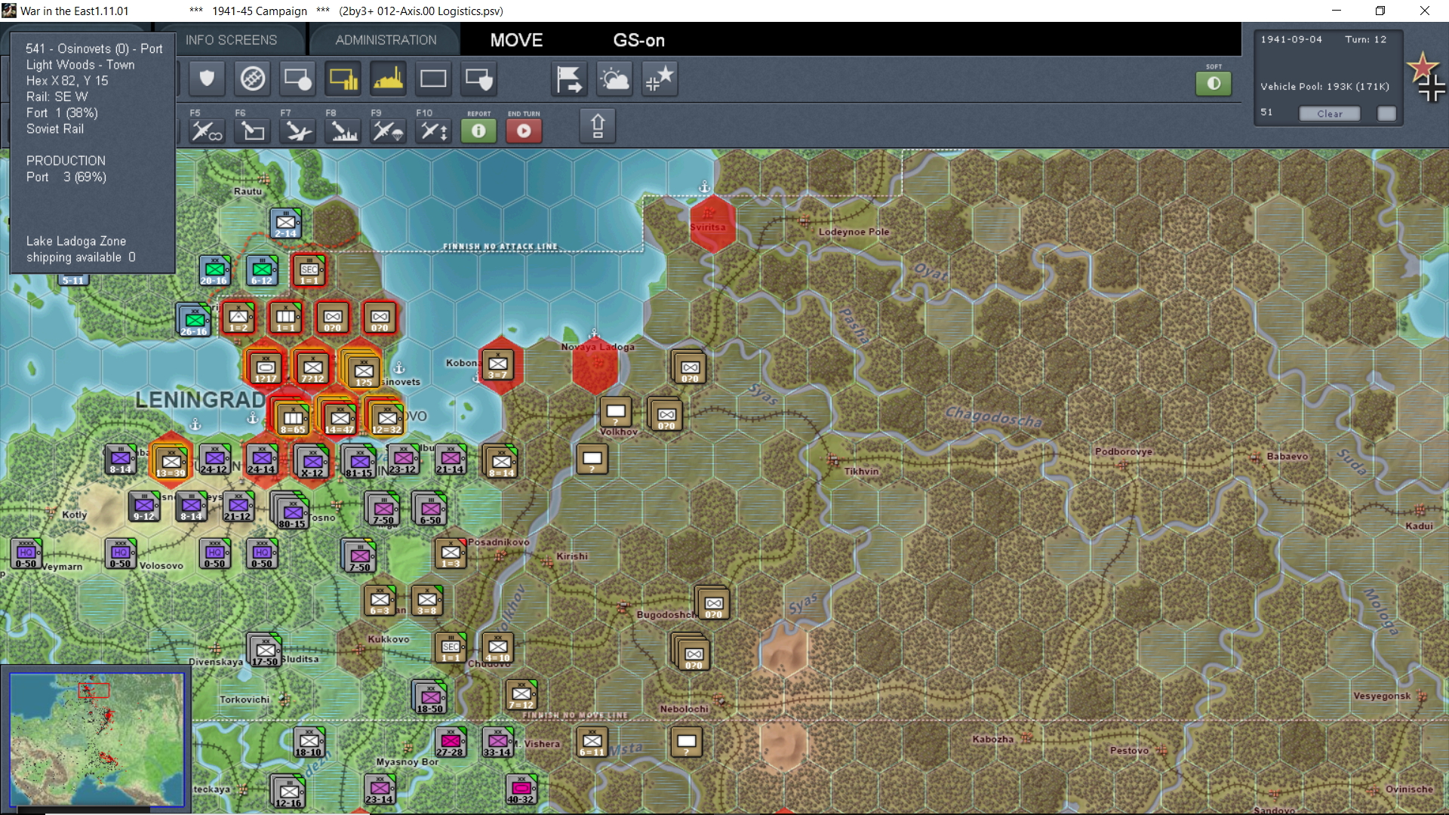
Task: Click the Kirishi town label
Action: pos(572,557)
